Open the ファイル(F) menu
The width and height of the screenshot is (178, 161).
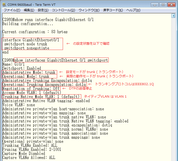[x=12, y=10]
